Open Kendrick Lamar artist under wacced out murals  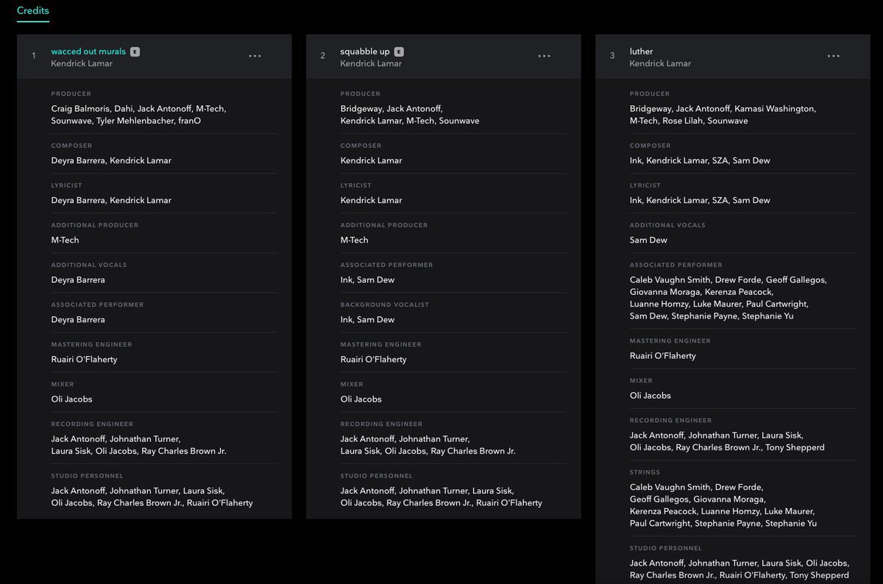click(x=82, y=64)
